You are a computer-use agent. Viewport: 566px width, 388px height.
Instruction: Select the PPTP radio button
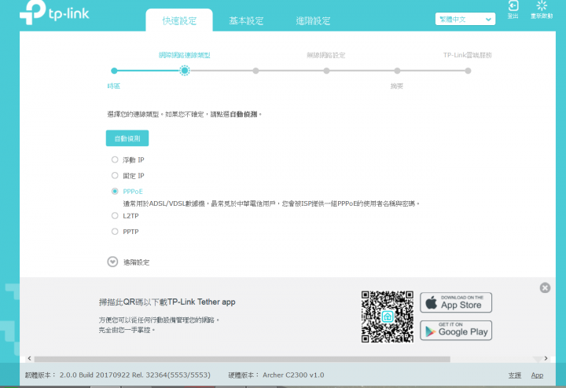(115, 232)
